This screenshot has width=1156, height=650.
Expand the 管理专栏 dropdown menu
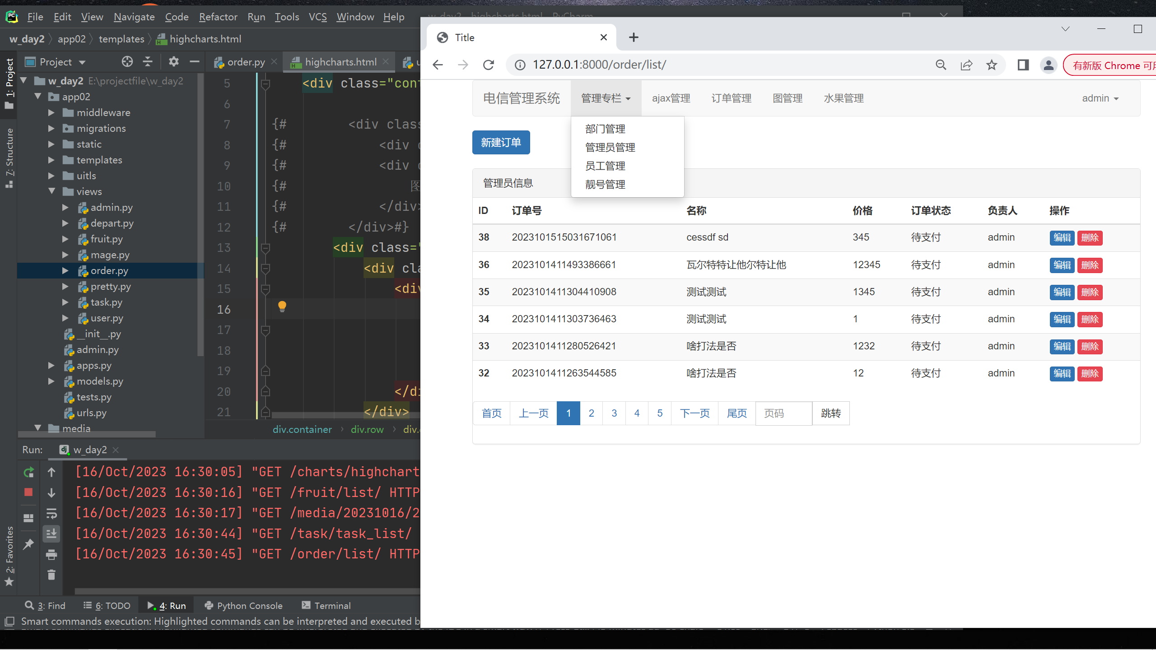(x=604, y=98)
